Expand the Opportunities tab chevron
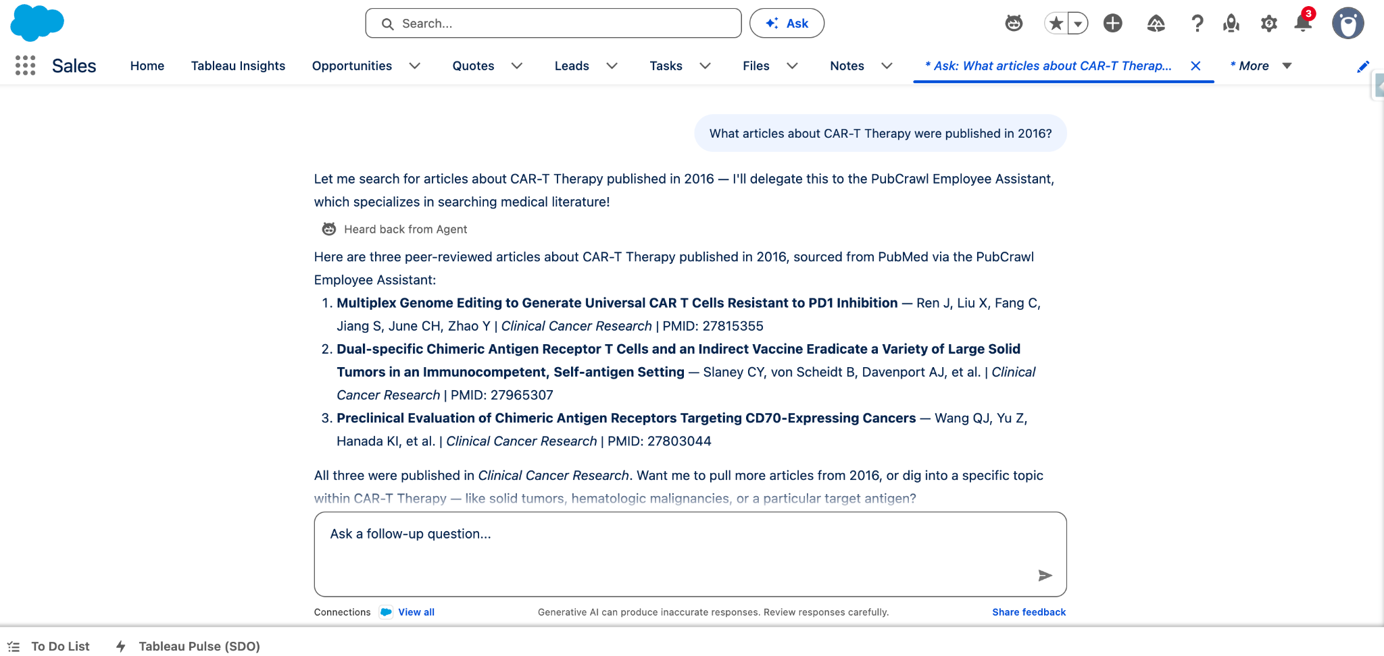The width and height of the screenshot is (1384, 656). point(415,66)
